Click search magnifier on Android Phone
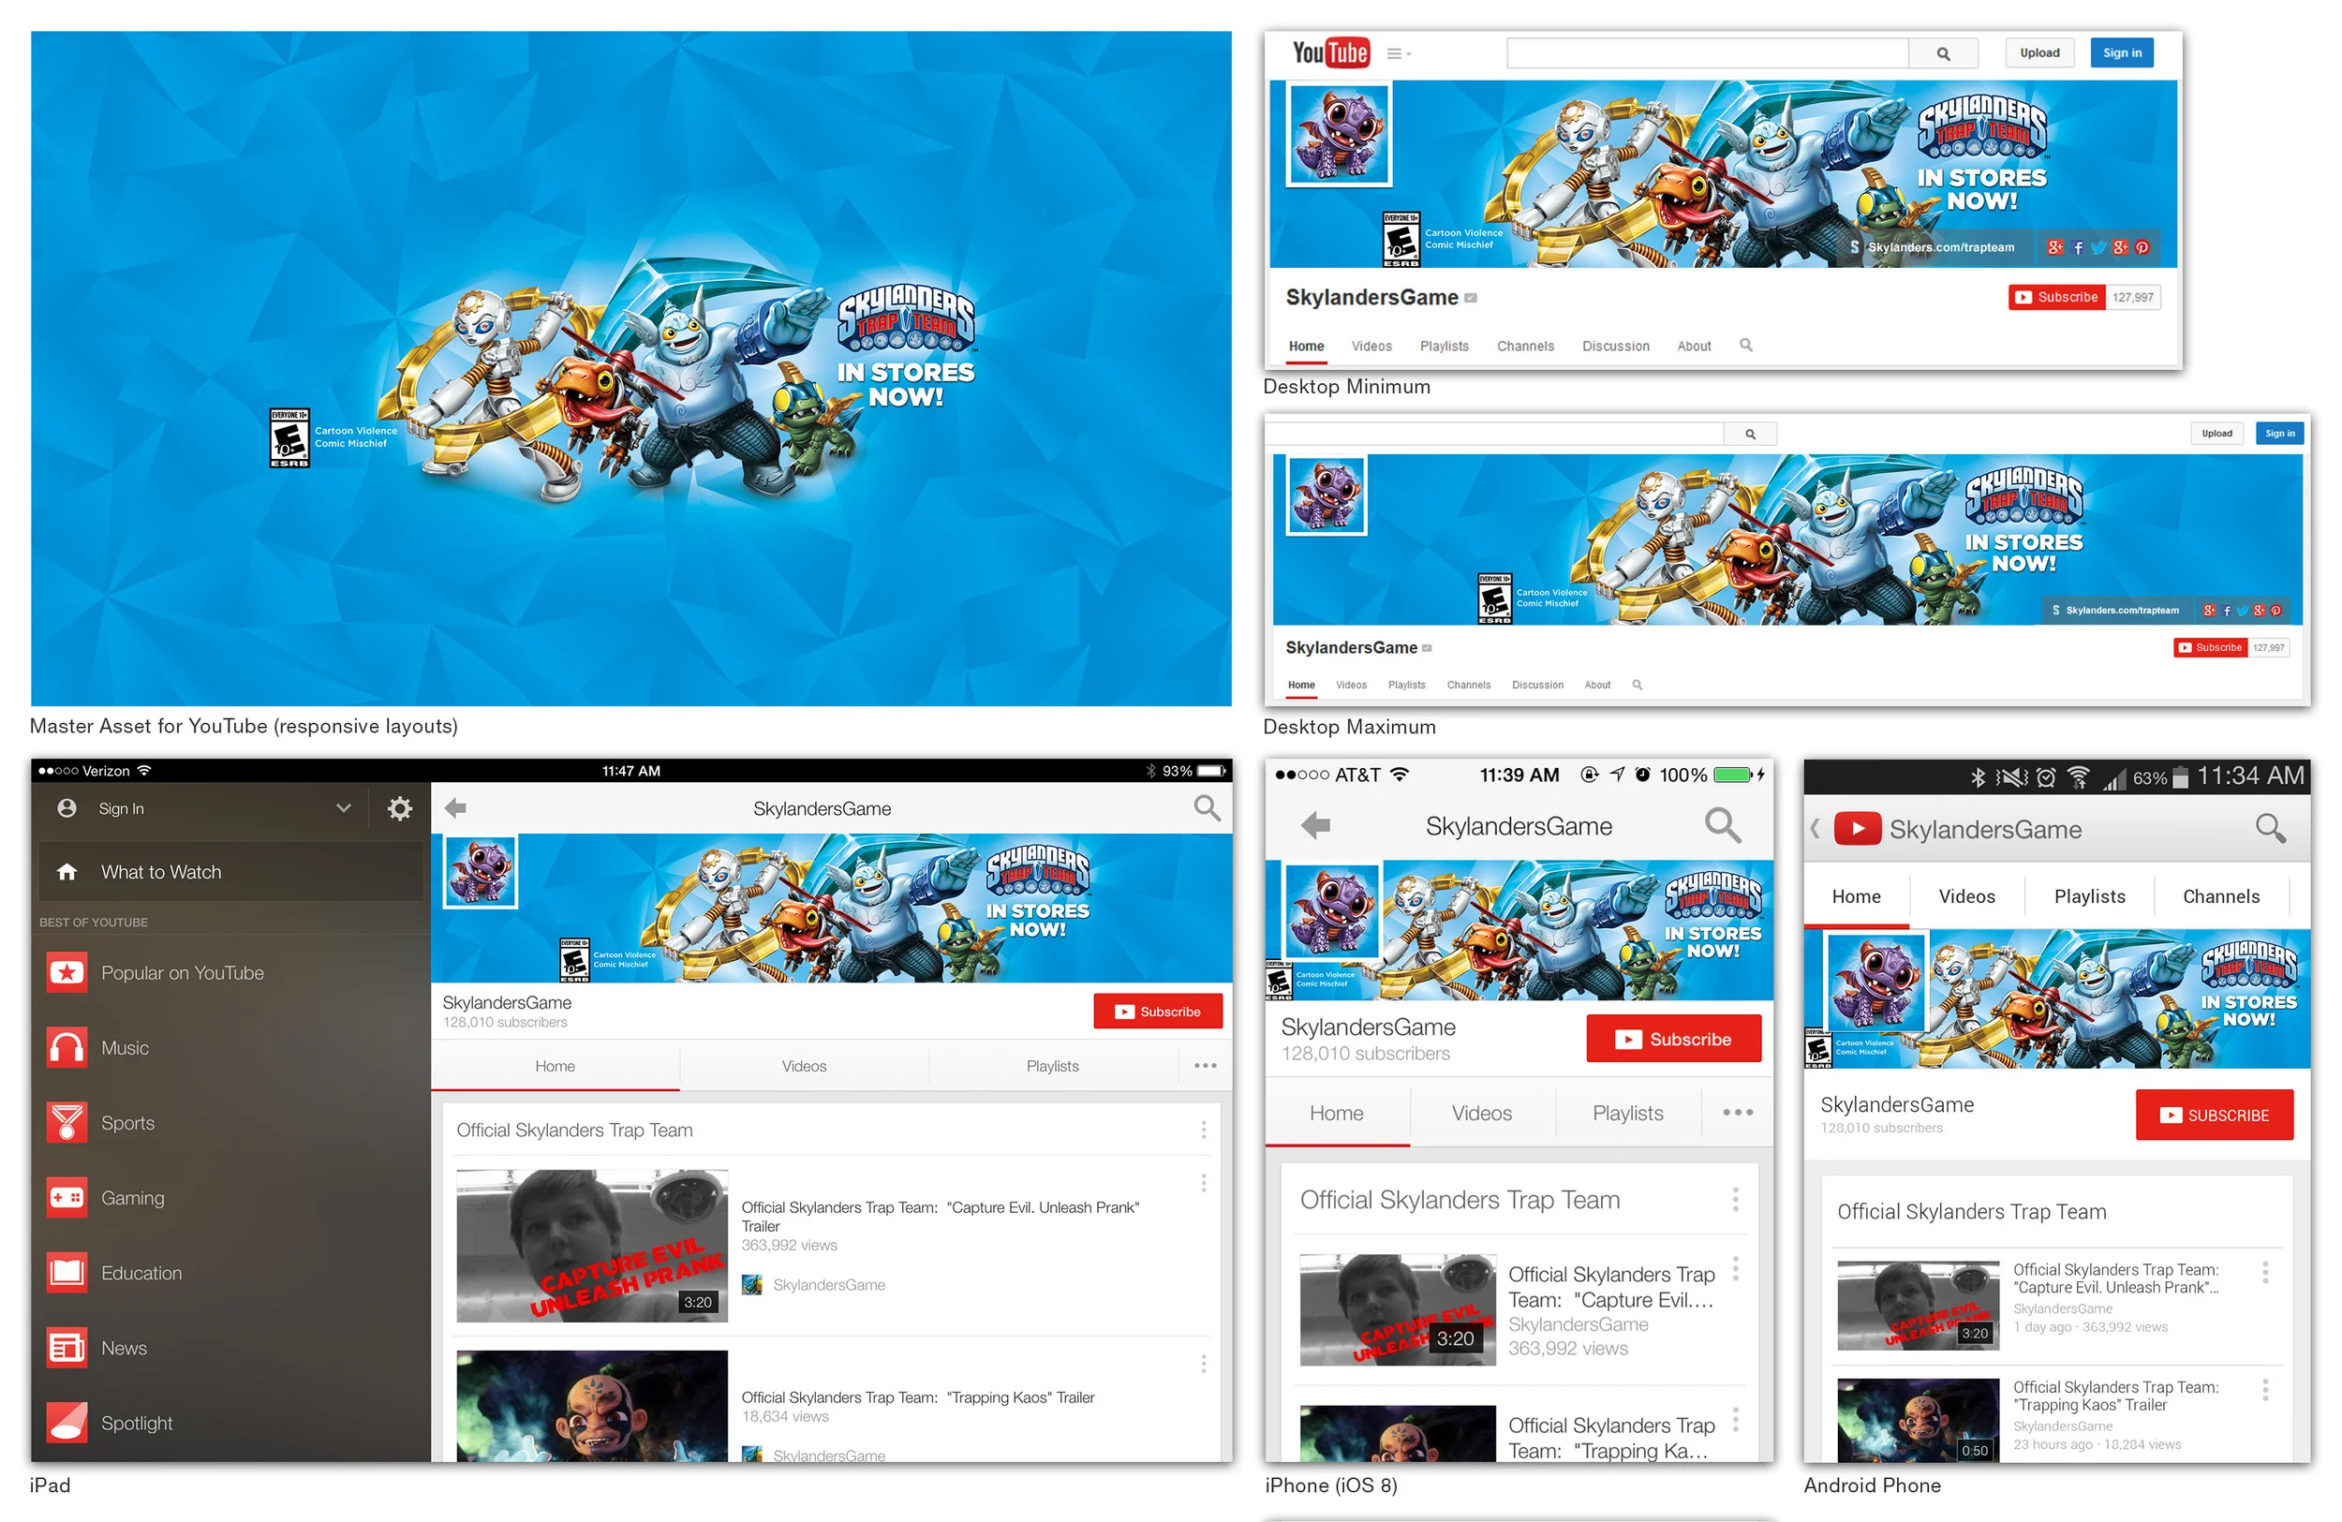 [2270, 828]
